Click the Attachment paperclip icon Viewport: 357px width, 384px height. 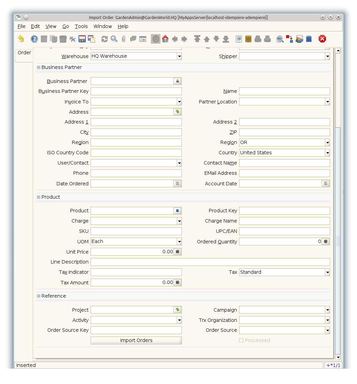[x=124, y=39]
